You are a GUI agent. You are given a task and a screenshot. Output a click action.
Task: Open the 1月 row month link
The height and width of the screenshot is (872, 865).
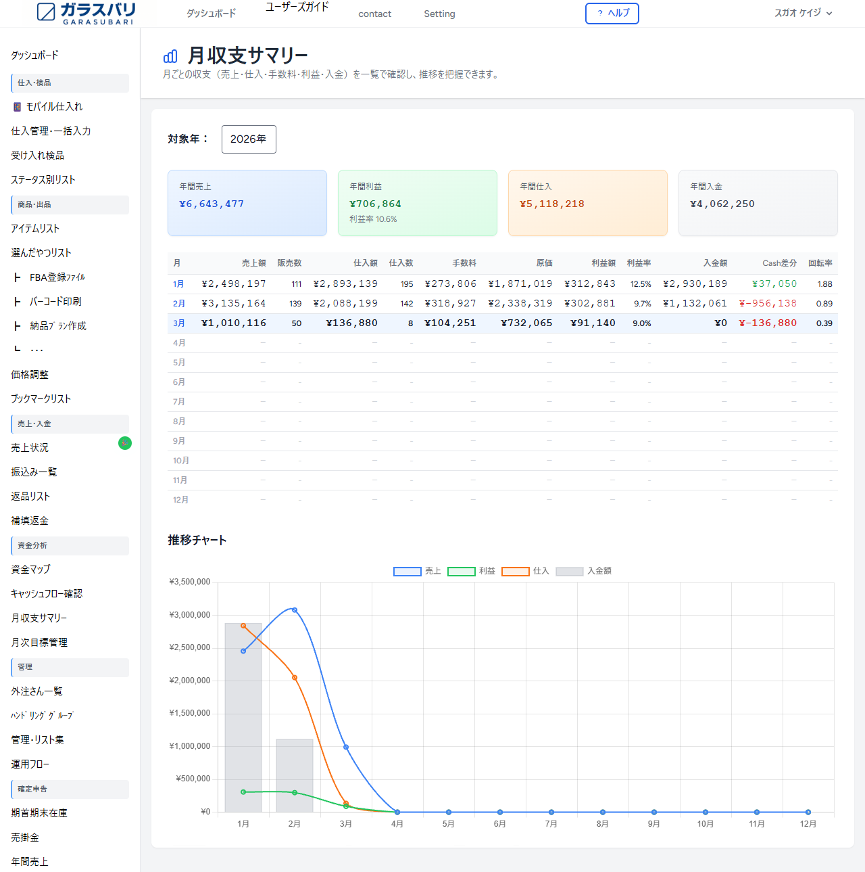[x=178, y=284]
